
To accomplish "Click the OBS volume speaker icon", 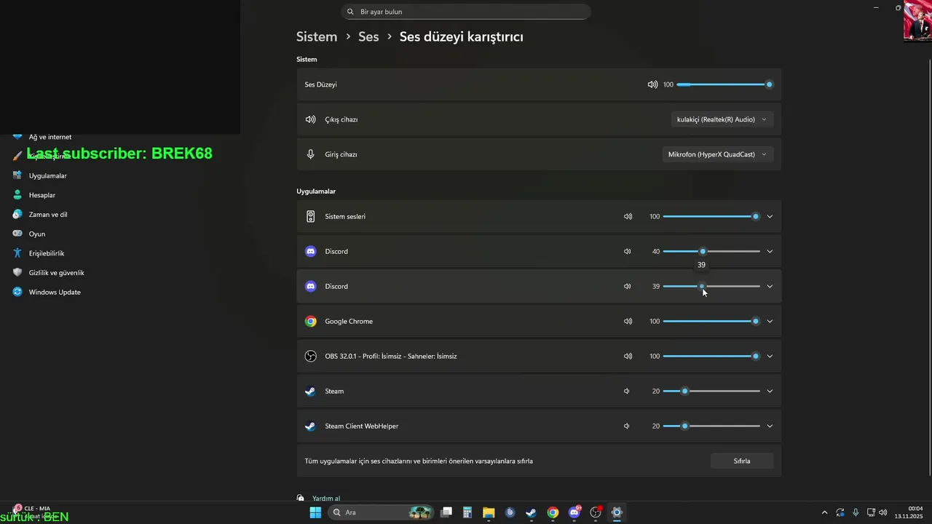I will (x=628, y=356).
